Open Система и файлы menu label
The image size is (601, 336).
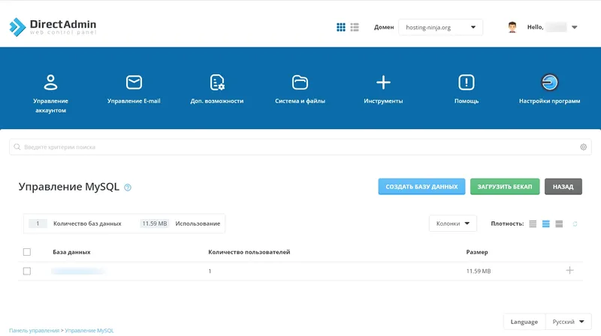tap(300, 101)
